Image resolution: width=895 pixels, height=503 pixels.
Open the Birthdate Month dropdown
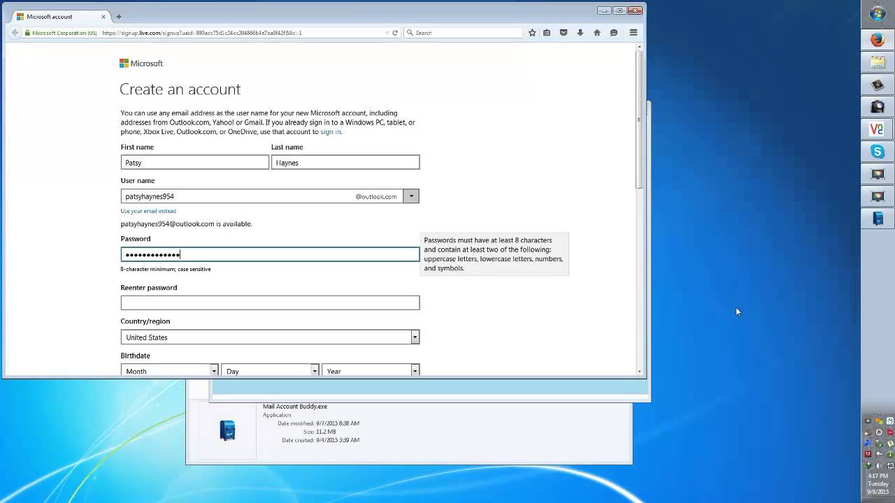click(170, 371)
